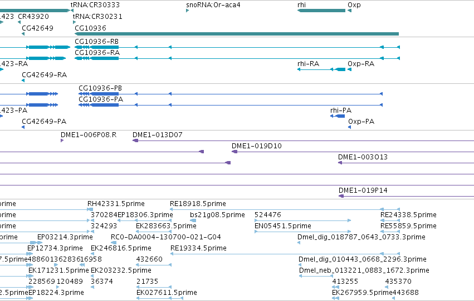
Task: Click the 21735 feature label
Action: point(147,282)
